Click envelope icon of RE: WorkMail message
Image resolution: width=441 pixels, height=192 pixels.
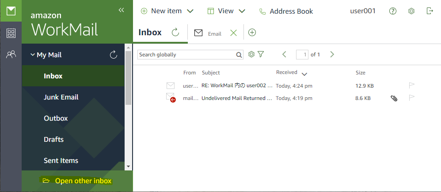click(x=171, y=85)
